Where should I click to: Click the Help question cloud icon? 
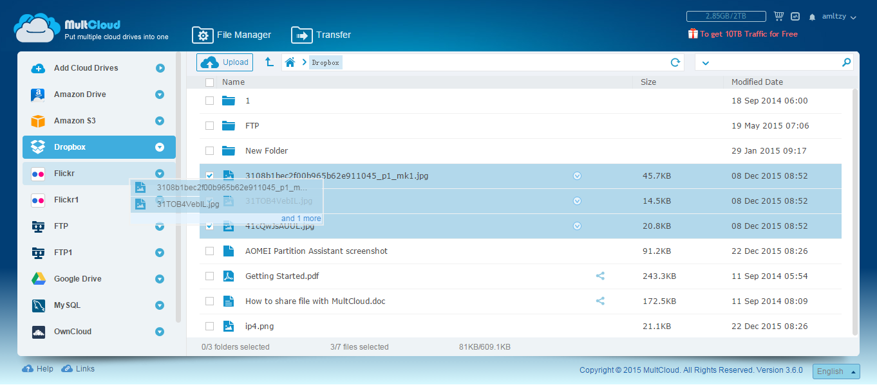click(28, 369)
